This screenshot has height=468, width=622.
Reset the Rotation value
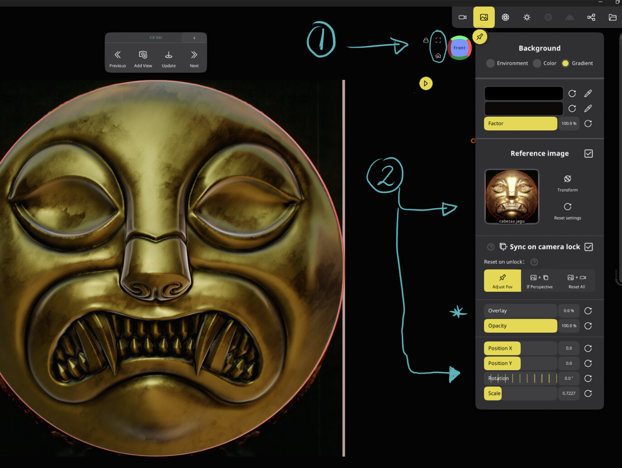588,378
